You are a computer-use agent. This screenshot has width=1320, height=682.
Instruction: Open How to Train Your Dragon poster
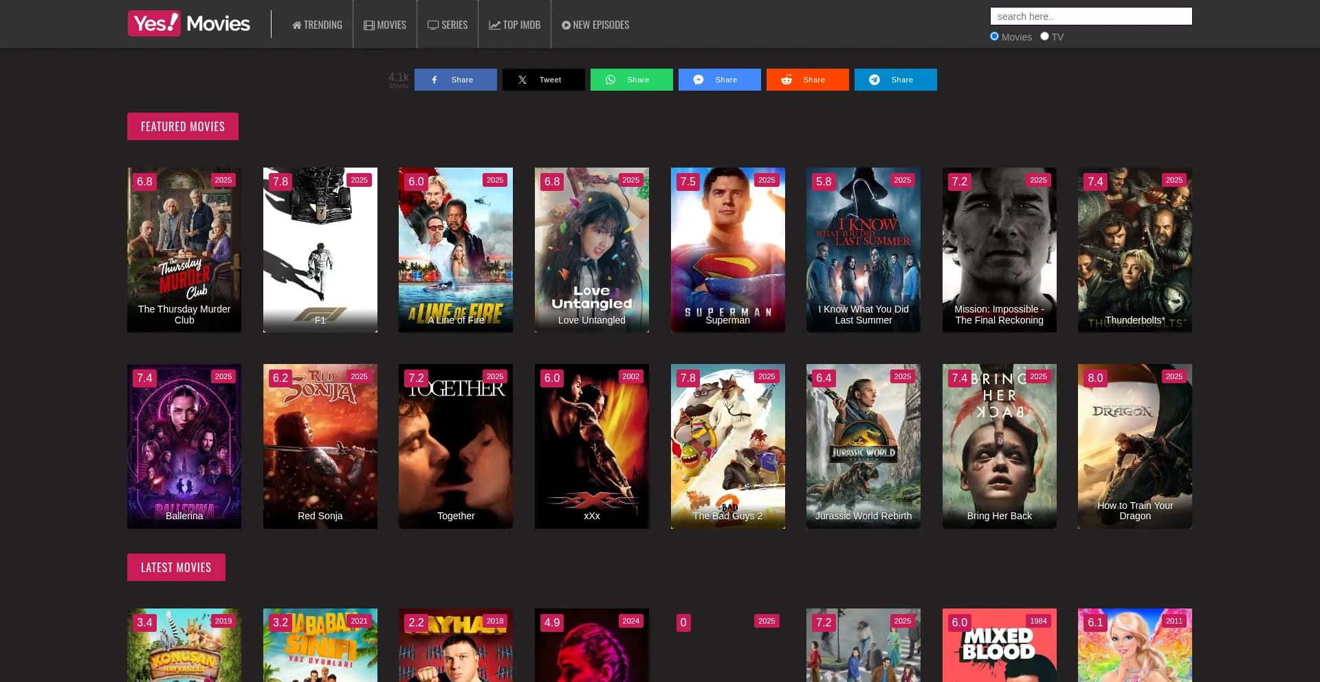[x=1135, y=446]
